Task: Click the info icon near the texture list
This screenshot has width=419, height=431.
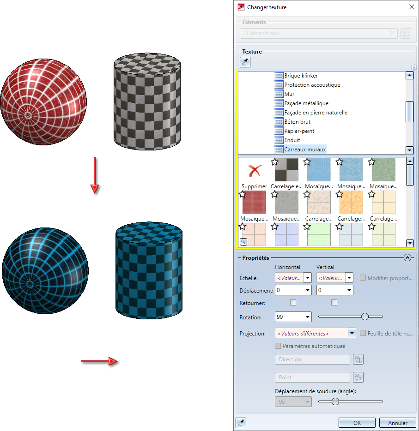Action: [414, 67]
